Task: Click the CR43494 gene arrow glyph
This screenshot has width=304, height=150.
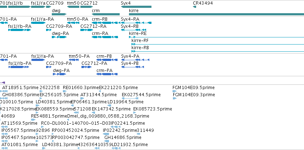Action: (194, 7)
